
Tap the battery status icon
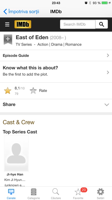(x=105, y=3)
